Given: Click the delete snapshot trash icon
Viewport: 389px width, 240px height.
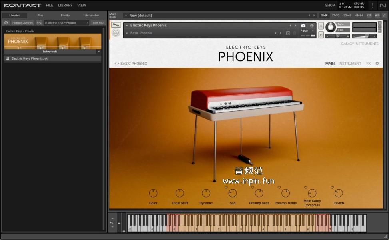Looking at the screenshot, I should 295,33.
